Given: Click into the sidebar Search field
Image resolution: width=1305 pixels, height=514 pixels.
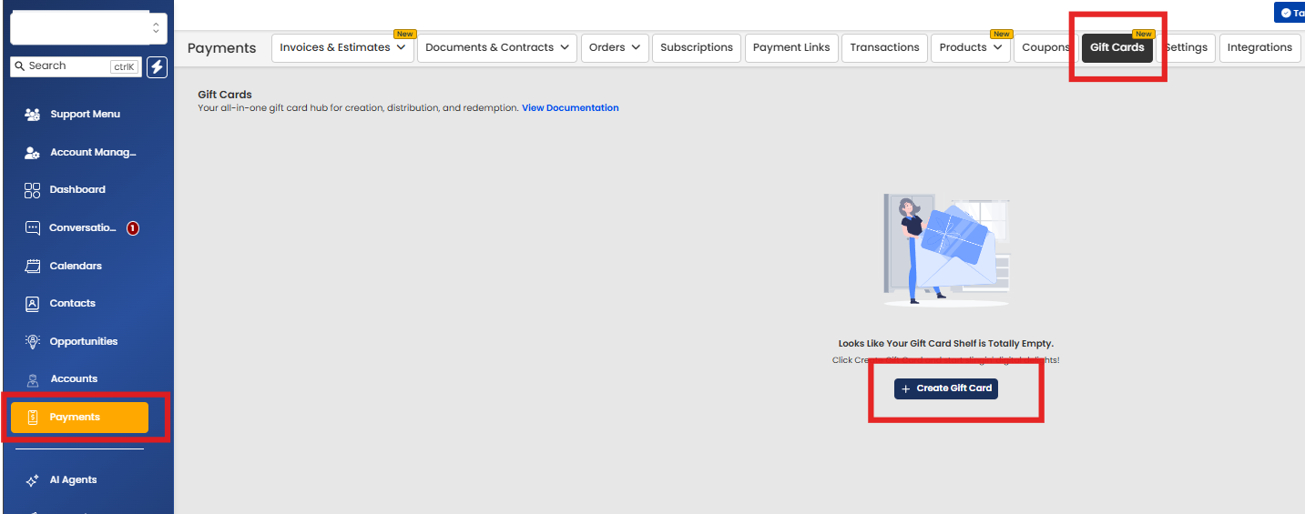Looking at the screenshot, I should click(x=76, y=66).
